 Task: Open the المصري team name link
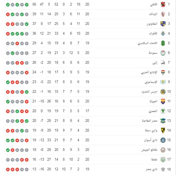[153, 111]
